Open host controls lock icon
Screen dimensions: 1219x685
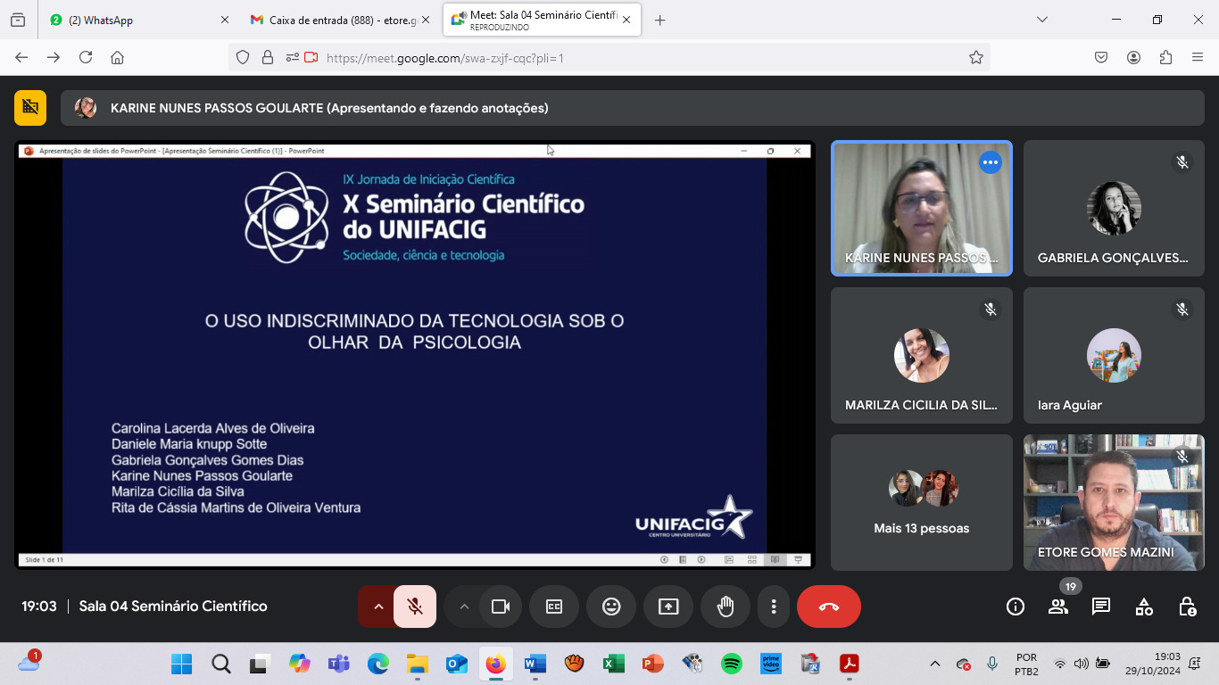(x=1187, y=607)
